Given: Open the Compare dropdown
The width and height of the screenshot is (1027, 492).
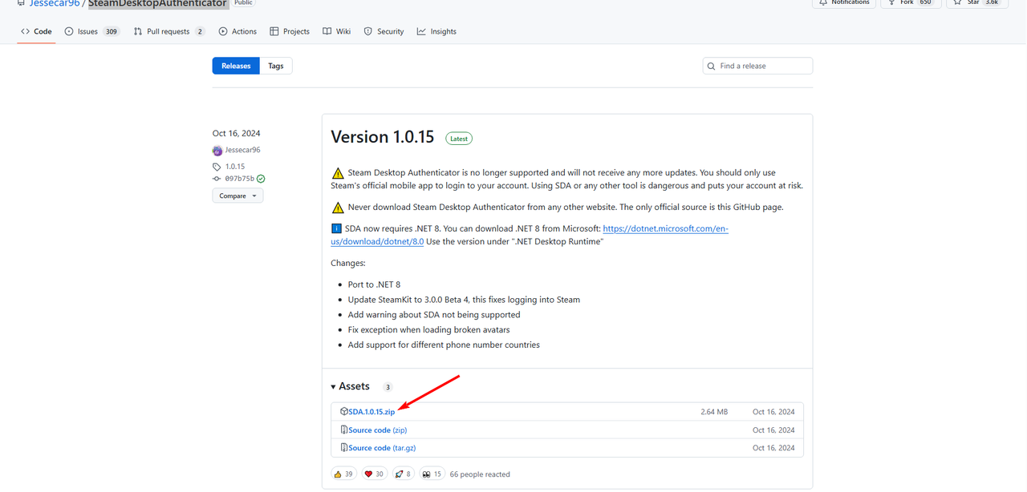Looking at the screenshot, I should 237,196.
